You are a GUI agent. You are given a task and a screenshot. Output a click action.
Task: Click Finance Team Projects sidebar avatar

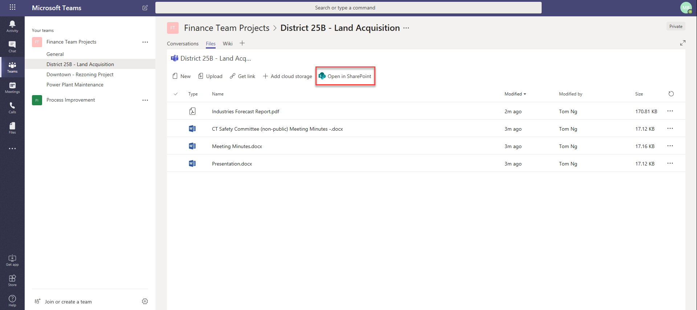tap(37, 42)
